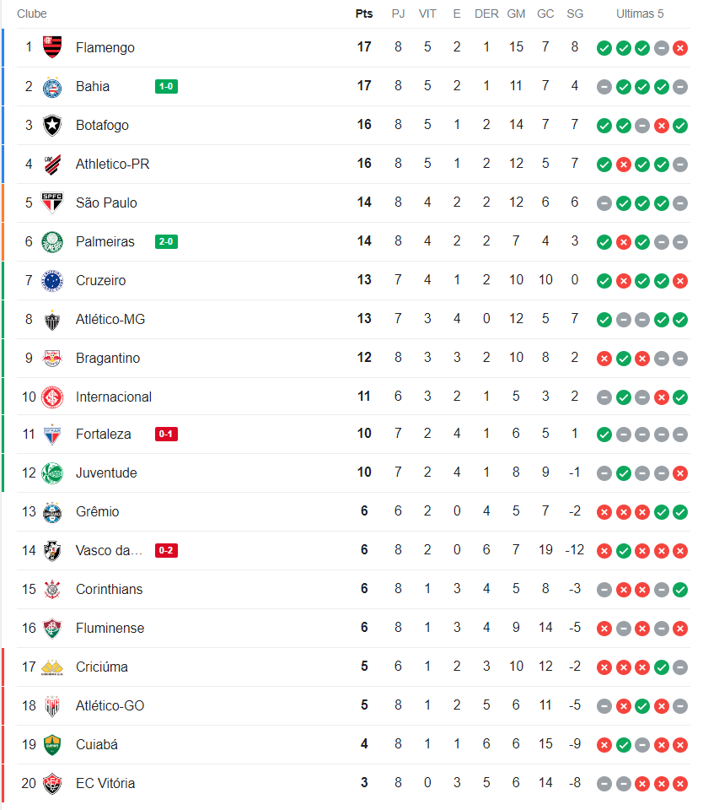
Task: Click the Flamengo club crest icon
Action: pos(52,47)
